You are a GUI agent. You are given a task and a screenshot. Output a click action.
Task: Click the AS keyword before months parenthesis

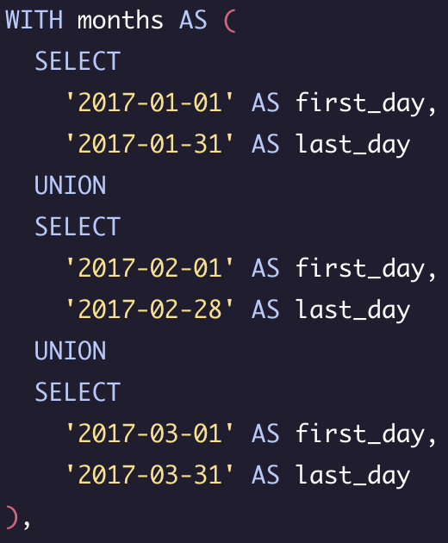click(193, 20)
